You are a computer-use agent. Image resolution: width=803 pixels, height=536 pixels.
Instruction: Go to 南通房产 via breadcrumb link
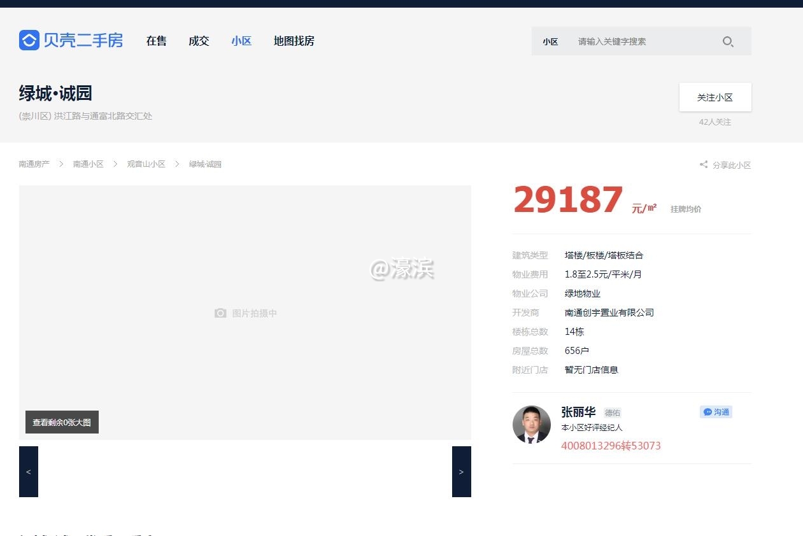(34, 164)
